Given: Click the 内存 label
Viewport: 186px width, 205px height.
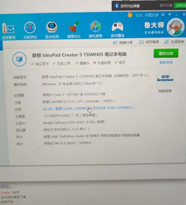Looking at the screenshot, I should [18, 109].
